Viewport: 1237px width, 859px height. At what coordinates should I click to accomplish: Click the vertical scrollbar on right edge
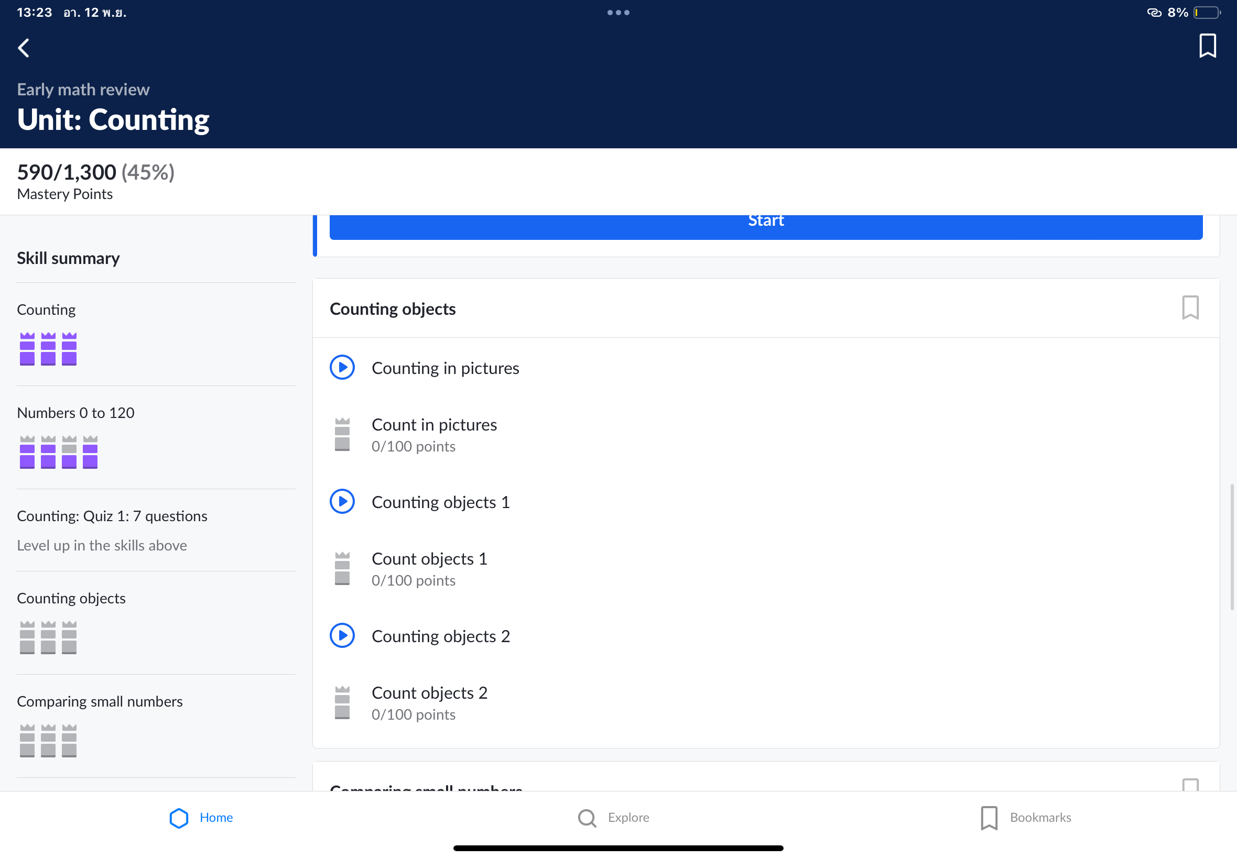click(1232, 546)
